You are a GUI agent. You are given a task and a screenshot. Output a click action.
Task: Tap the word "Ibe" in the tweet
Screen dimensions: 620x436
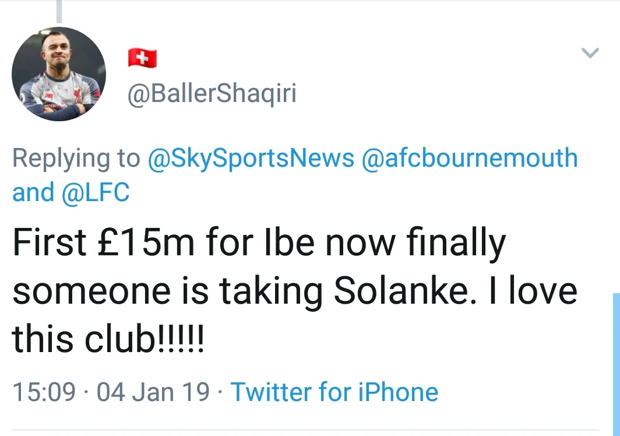290,244
